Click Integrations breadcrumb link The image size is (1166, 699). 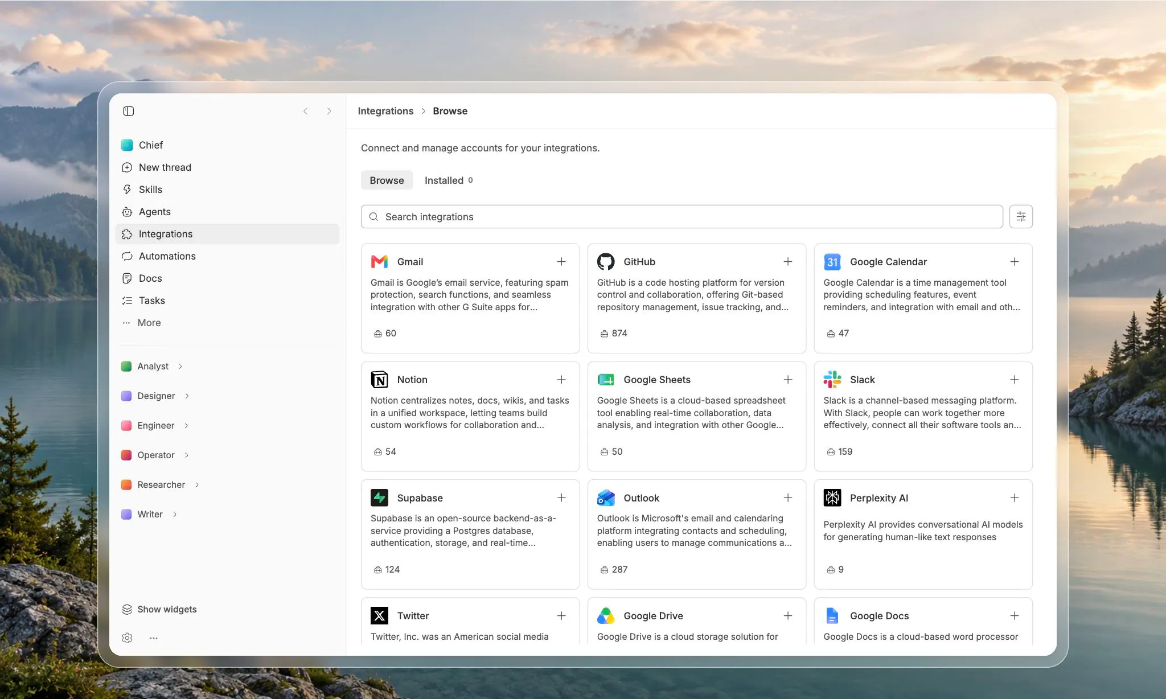(x=385, y=111)
